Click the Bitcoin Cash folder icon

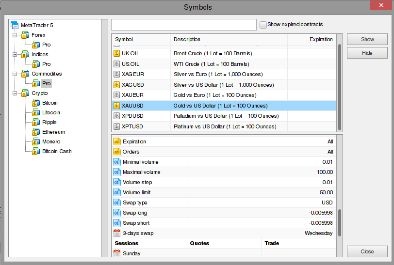tap(36, 151)
